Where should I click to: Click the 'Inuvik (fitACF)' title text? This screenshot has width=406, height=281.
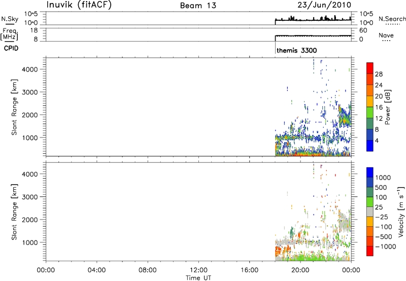click(x=79, y=5)
